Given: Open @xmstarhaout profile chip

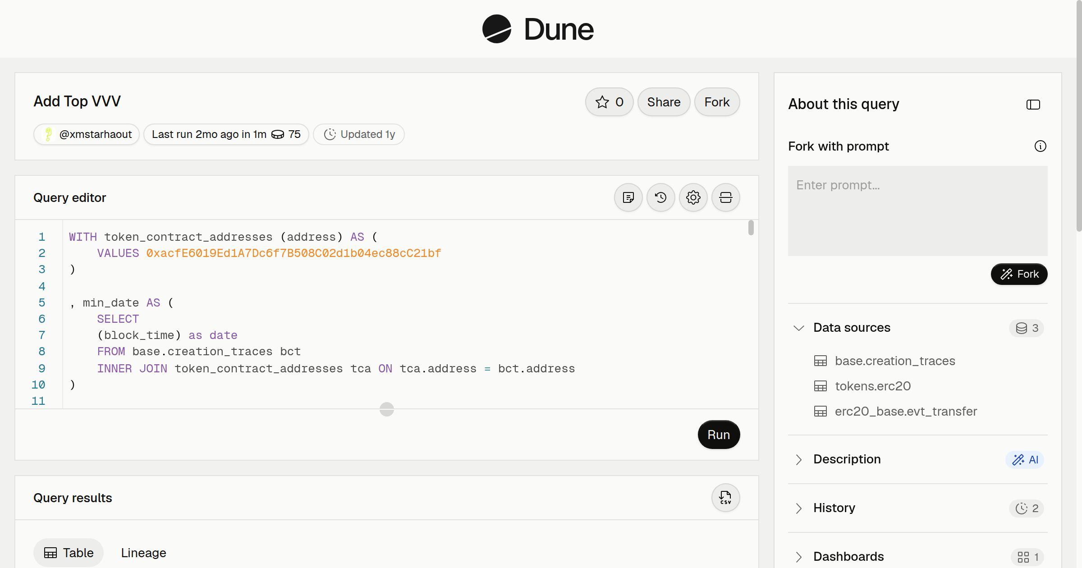Looking at the screenshot, I should point(87,134).
